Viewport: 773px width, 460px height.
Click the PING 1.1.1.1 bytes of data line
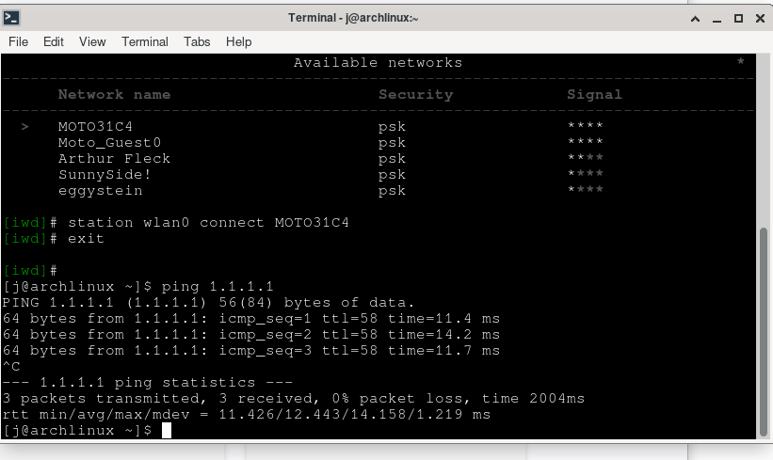click(208, 302)
